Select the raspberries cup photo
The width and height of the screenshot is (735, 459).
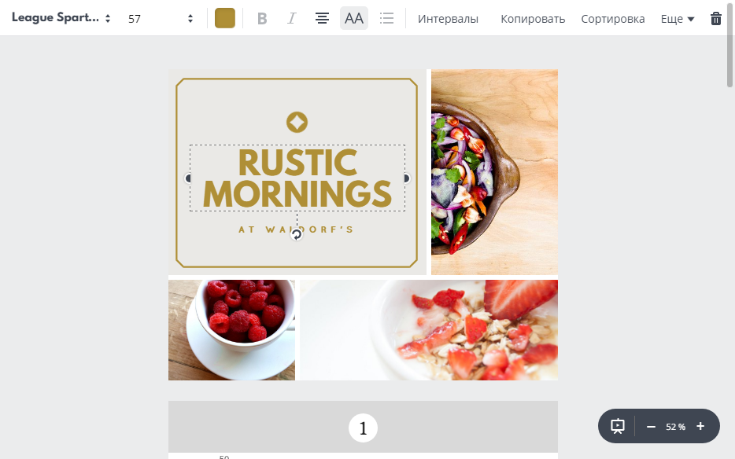tap(231, 330)
